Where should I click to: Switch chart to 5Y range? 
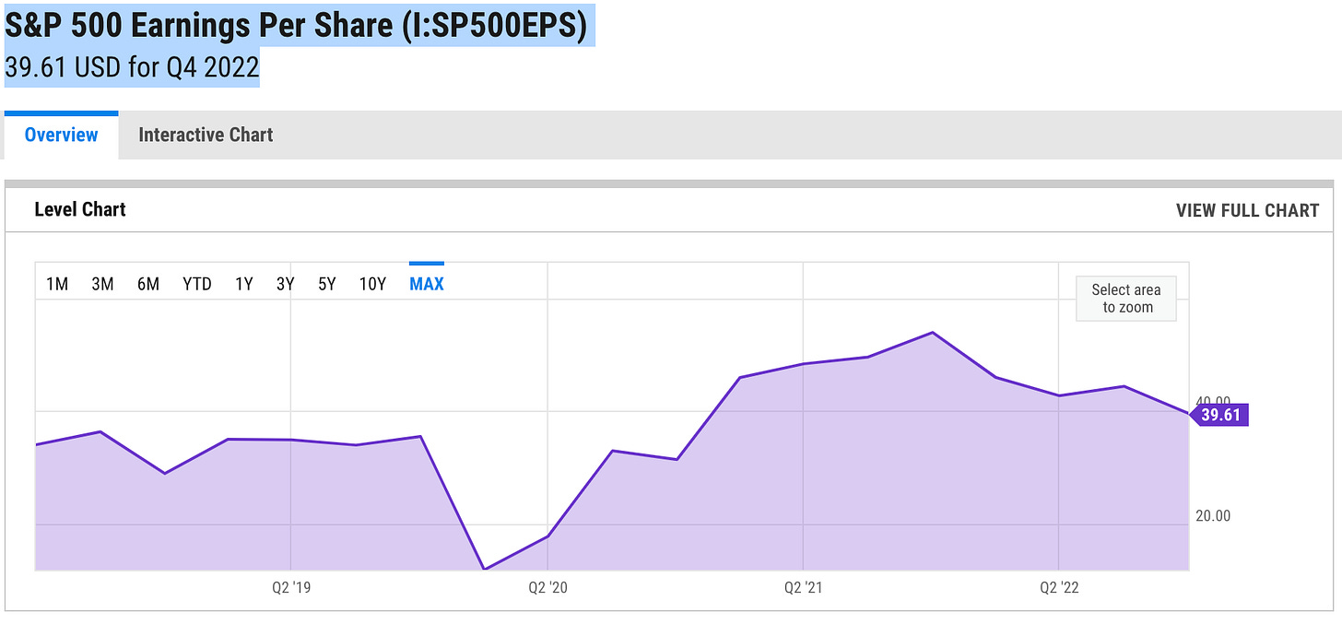327,284
